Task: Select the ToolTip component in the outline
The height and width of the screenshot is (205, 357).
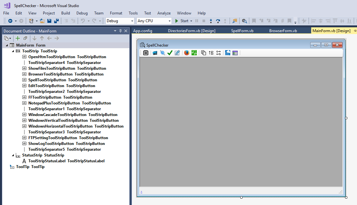Action: coord(30,167)
